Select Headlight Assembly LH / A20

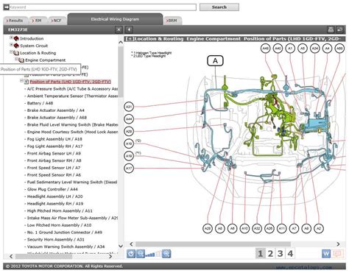click(x=54, y=196)
